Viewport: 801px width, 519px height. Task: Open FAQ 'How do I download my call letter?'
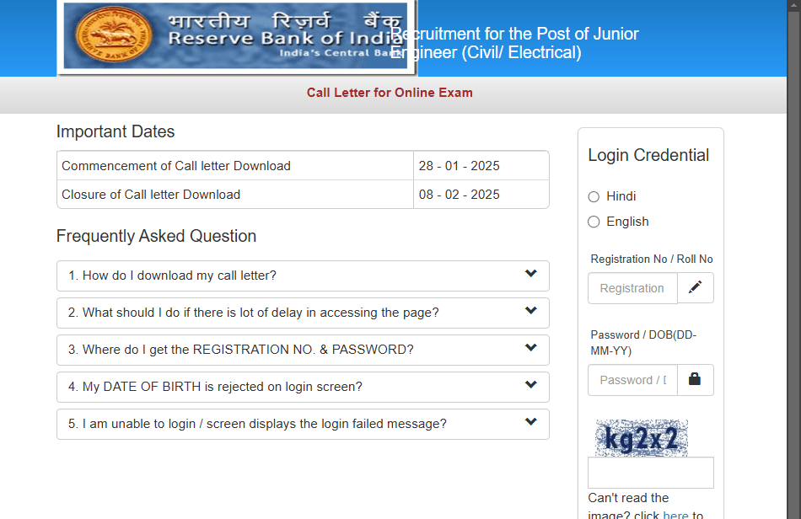pos(173,276)
